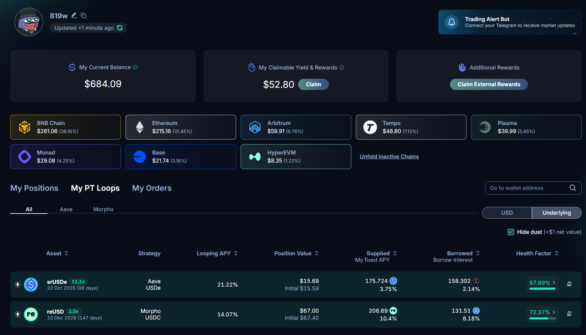Open reUSD row calculator icon
The height and width of the screenshot is (335, 586).
click(x=569, y=314)
